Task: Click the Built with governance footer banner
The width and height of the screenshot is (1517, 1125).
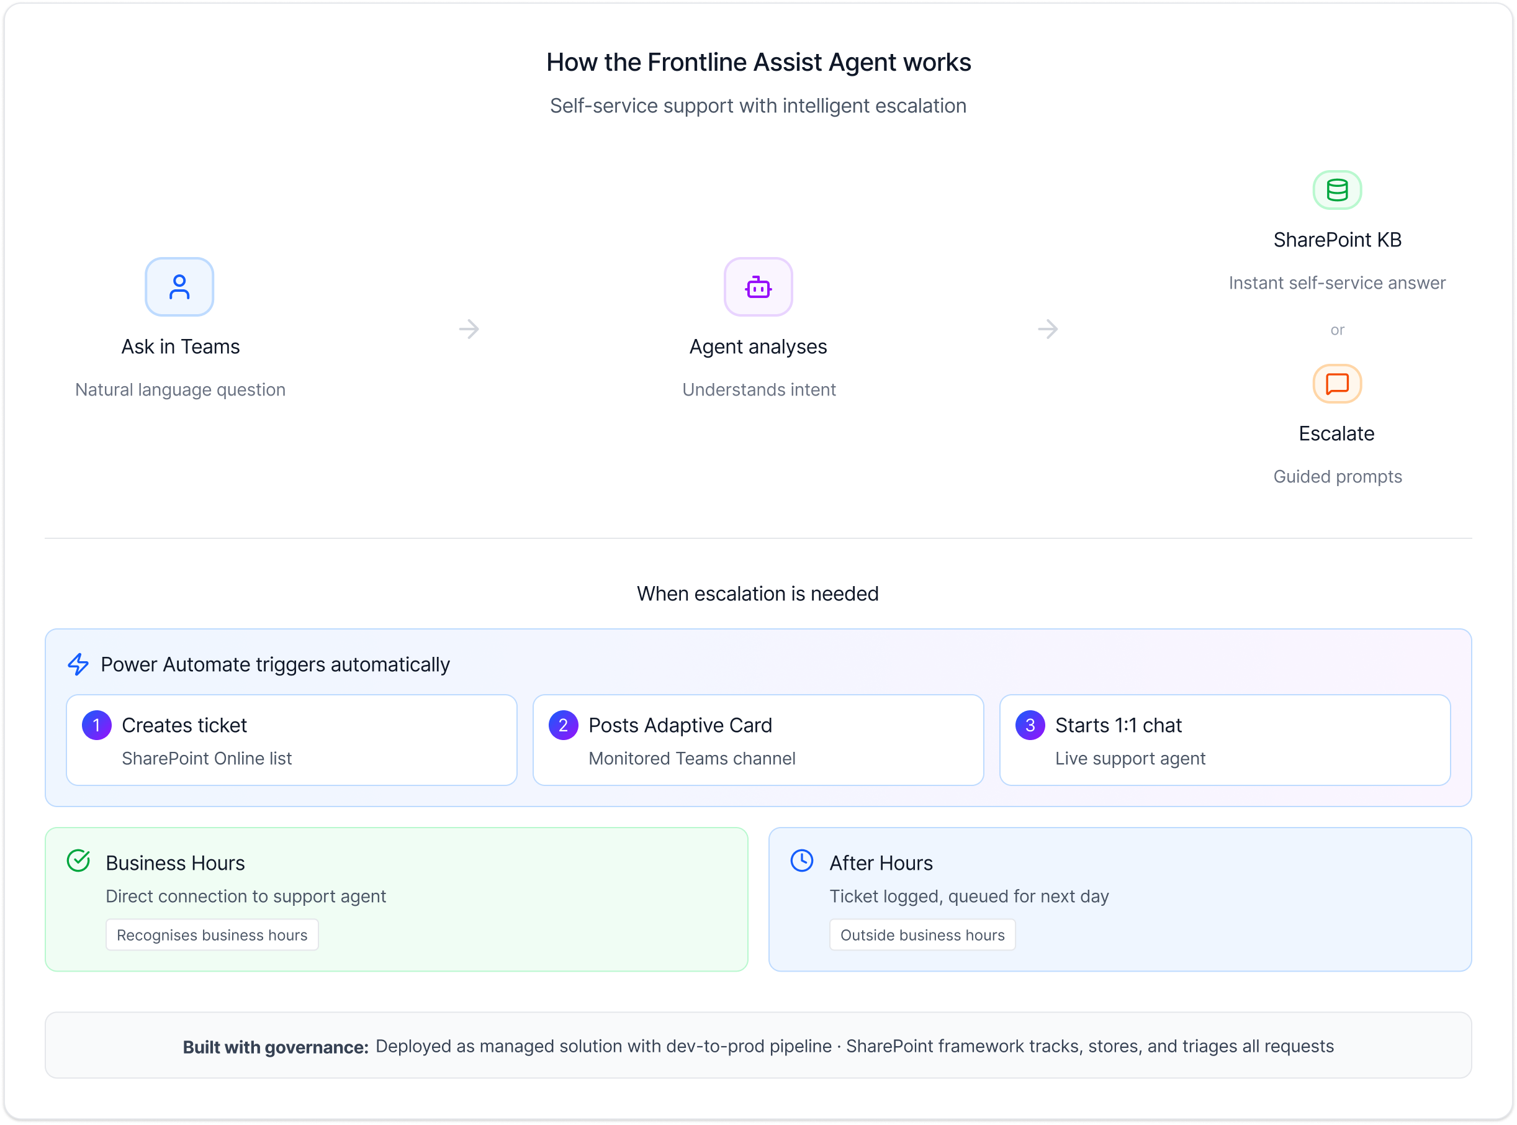Action: (758, 1046)
